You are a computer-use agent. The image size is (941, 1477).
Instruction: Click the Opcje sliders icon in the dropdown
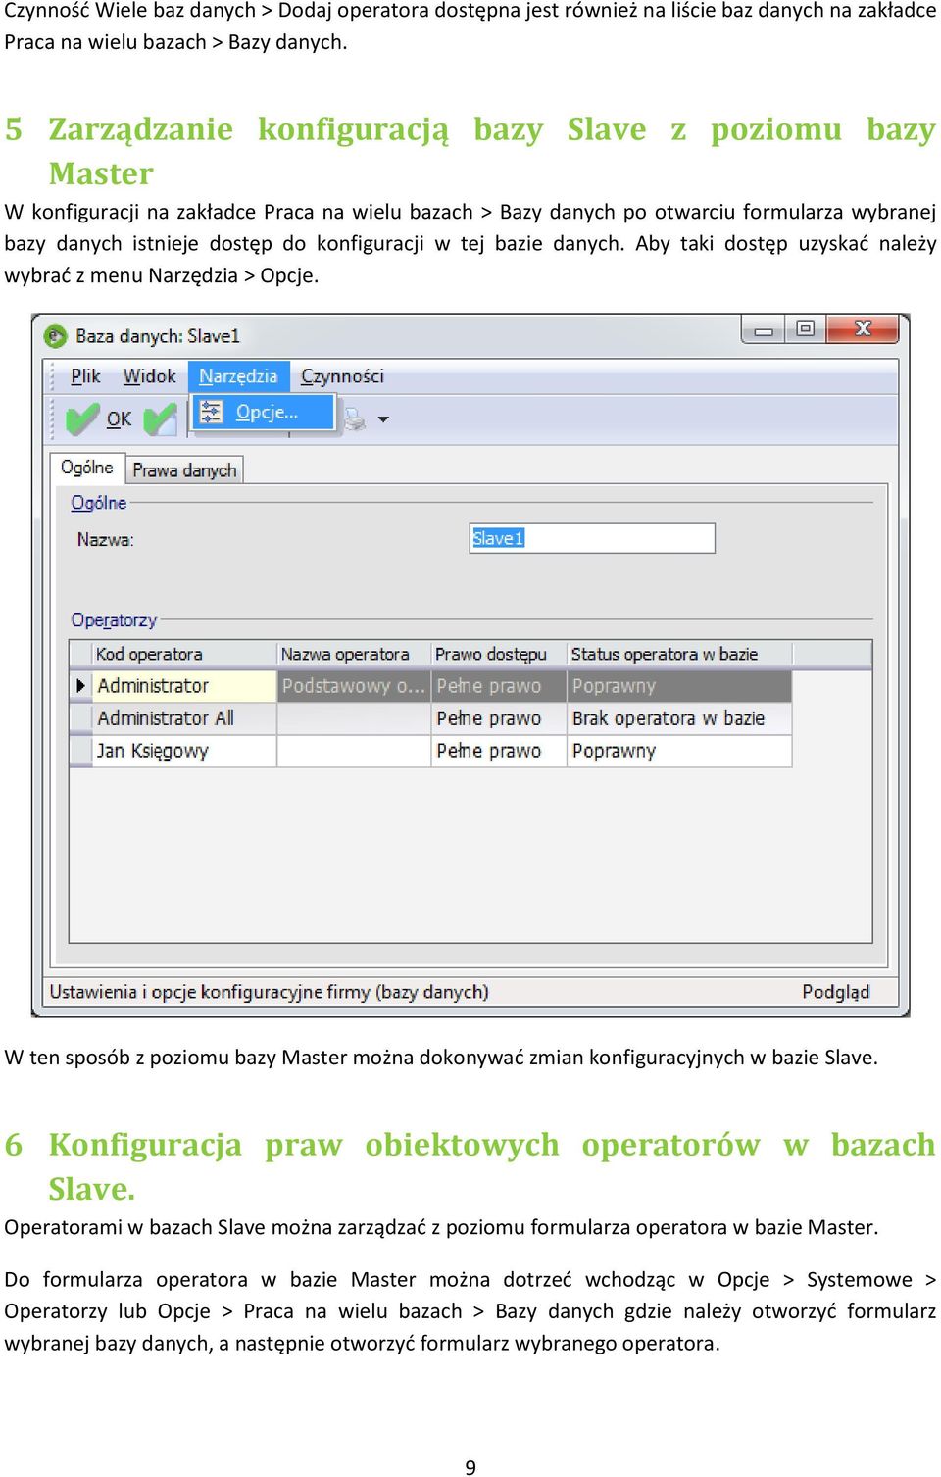(211, 413)
